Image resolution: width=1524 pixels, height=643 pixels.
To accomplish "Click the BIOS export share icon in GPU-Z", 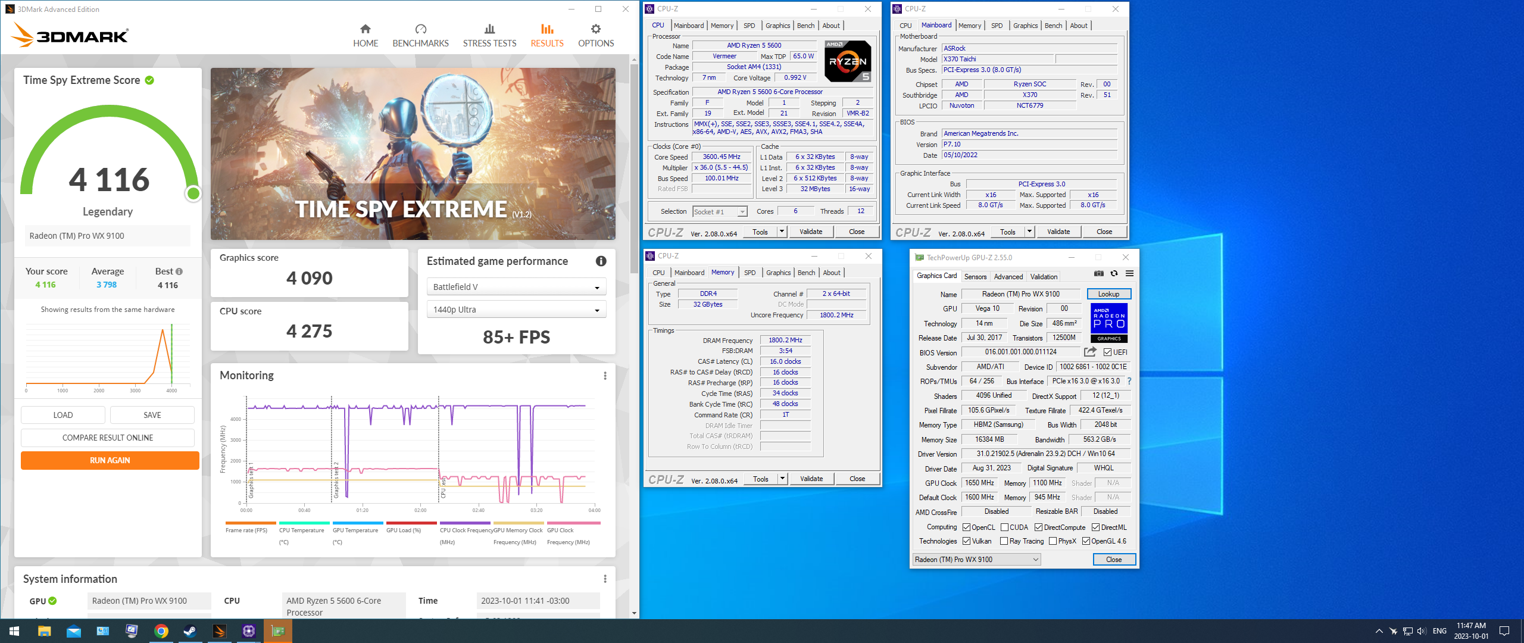I will [1090, 352].
